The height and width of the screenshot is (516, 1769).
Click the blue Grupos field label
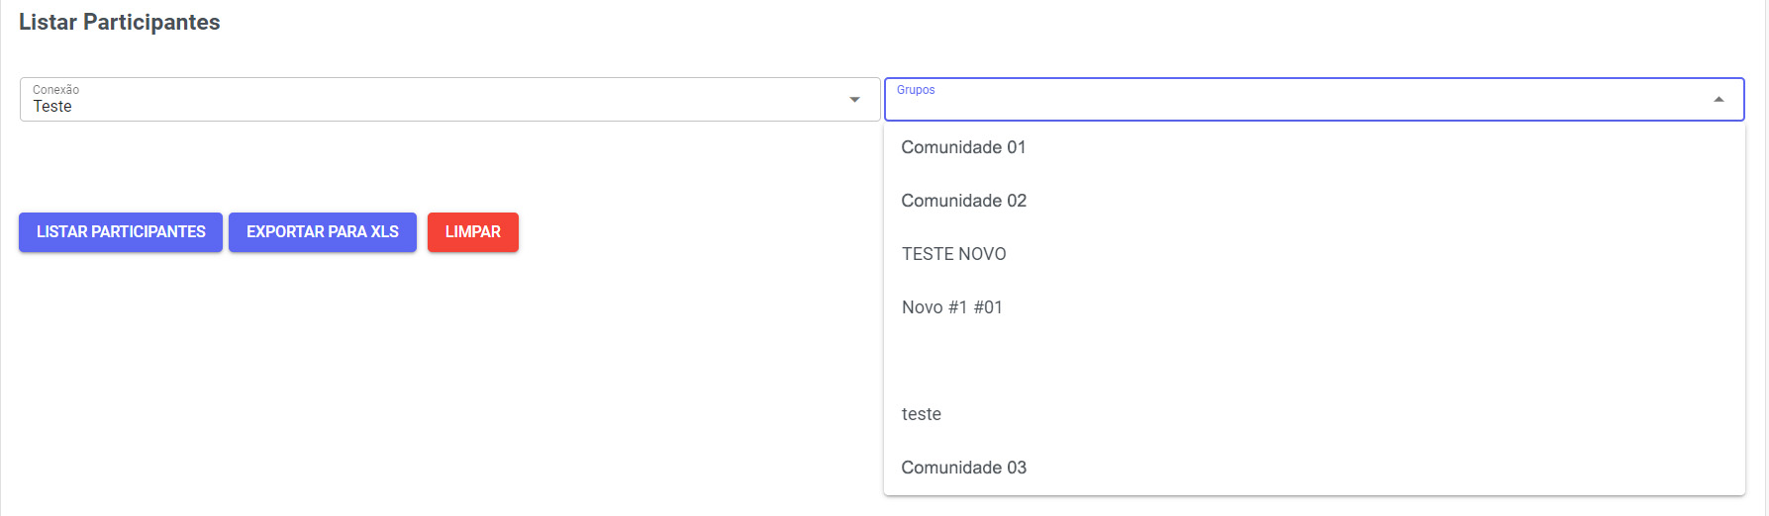[x=916, y=90]
